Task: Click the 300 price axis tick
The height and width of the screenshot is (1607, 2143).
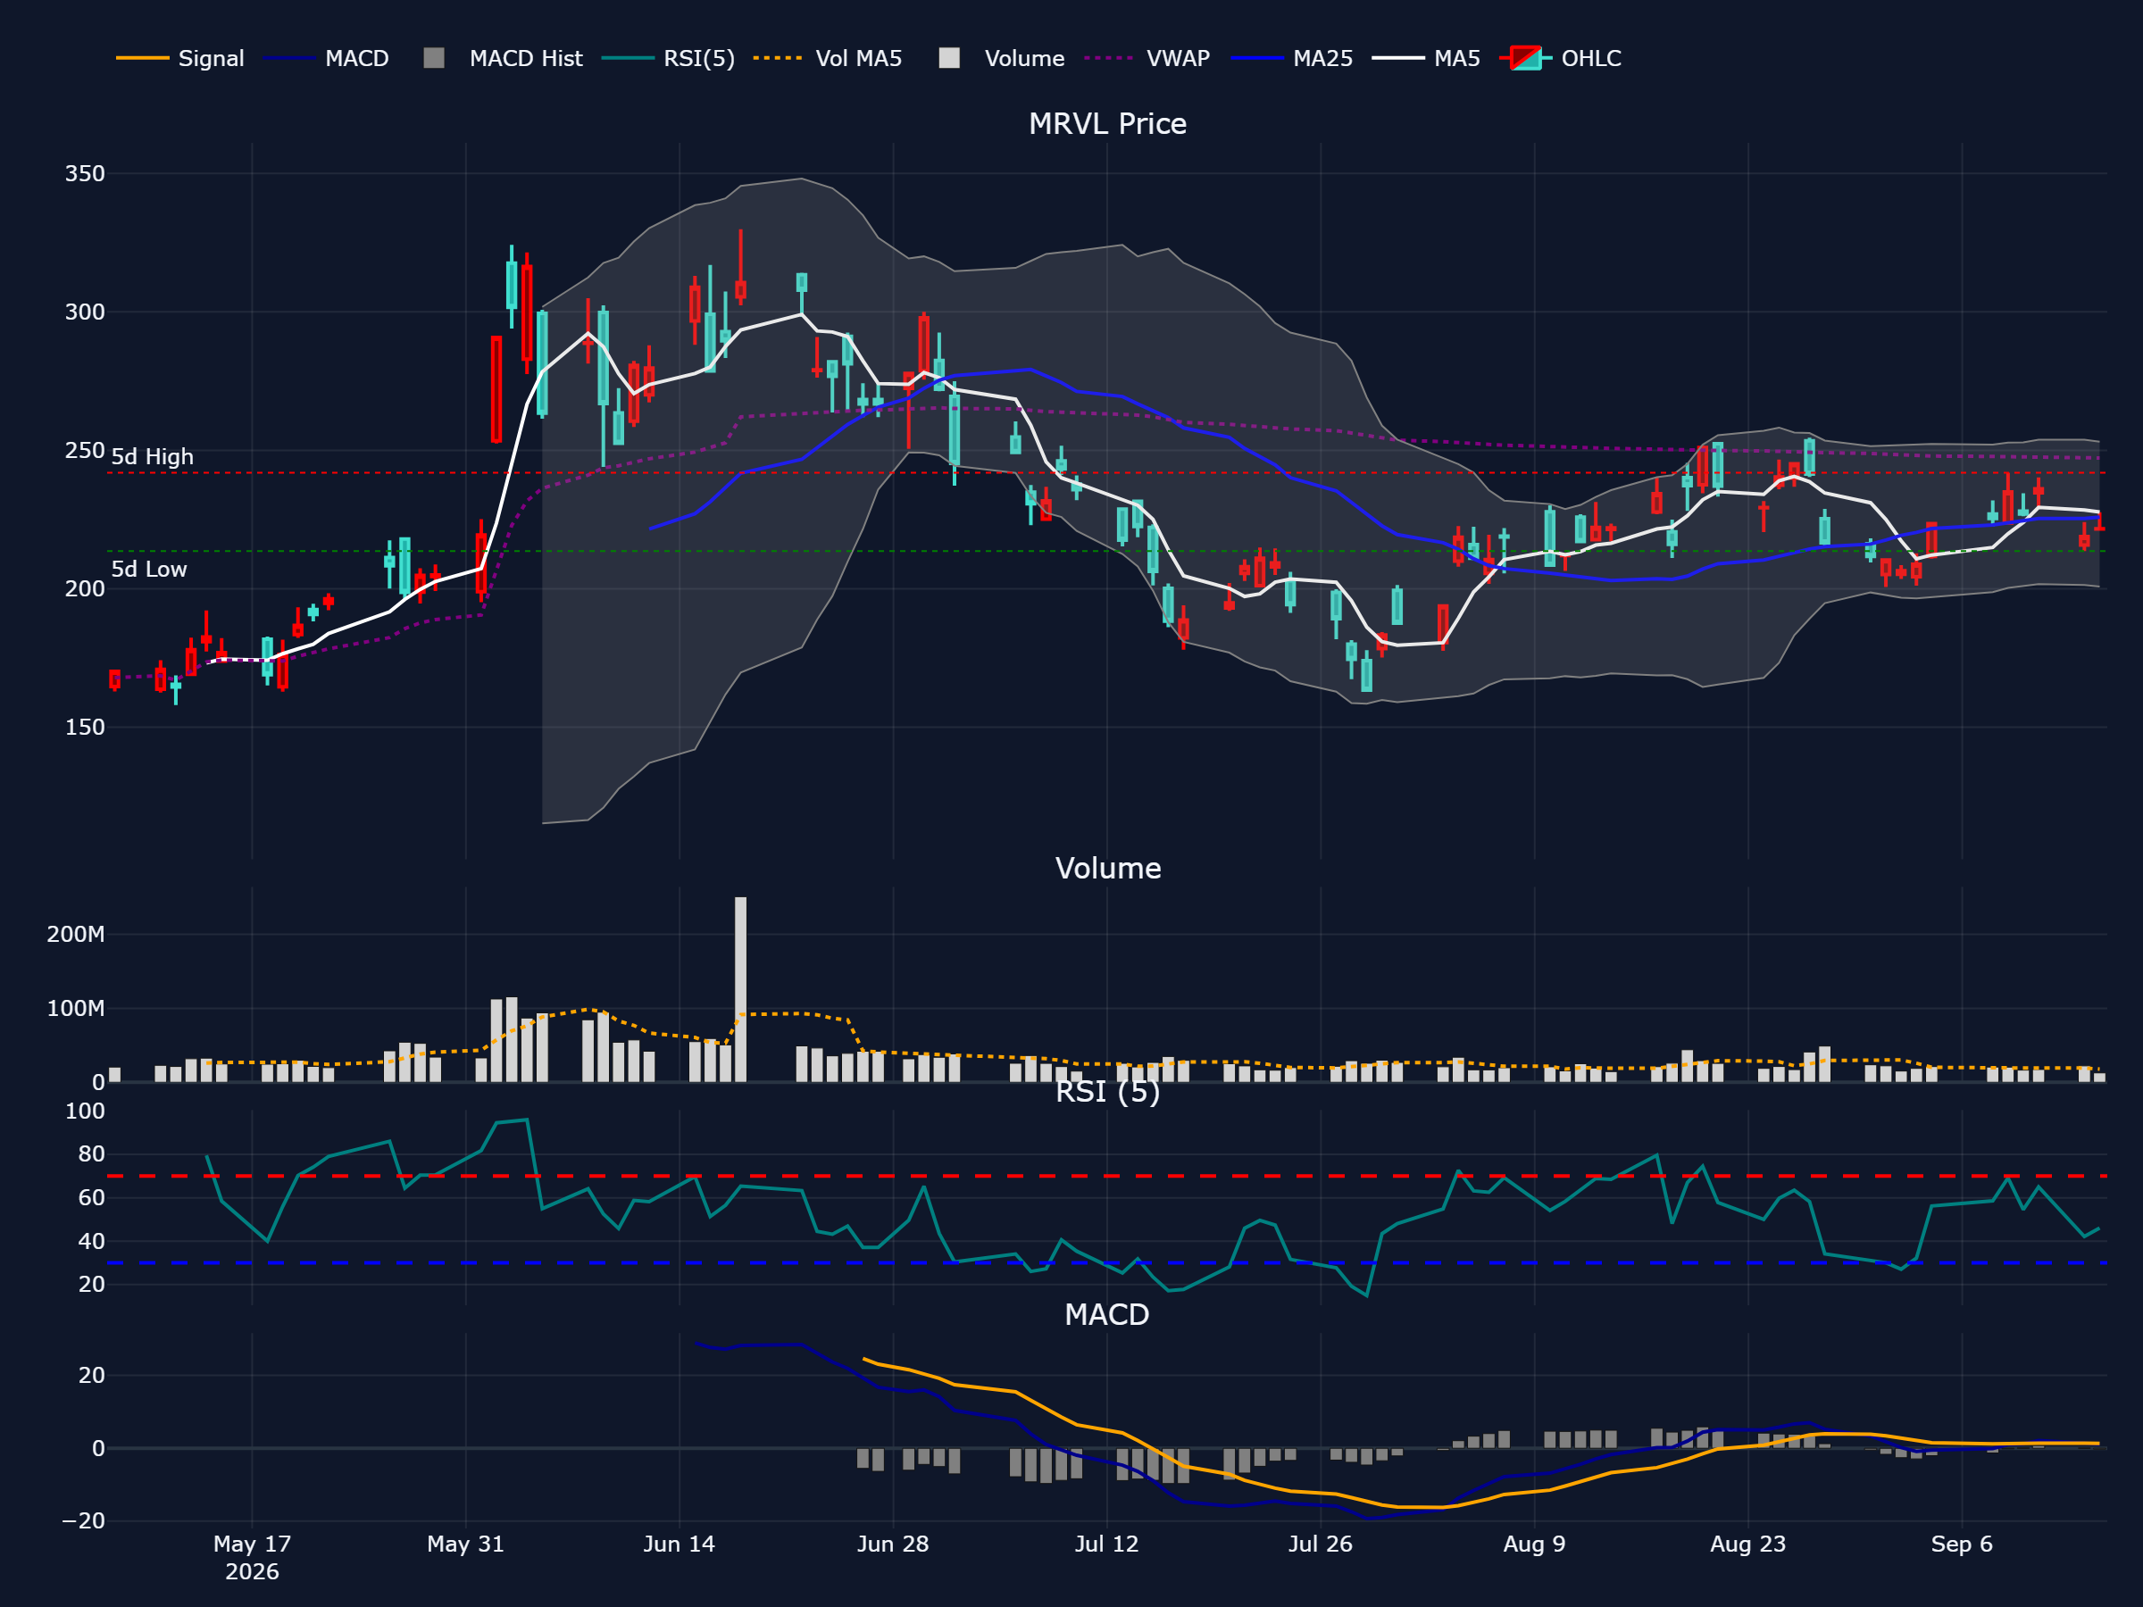Action: pos(84,312)
